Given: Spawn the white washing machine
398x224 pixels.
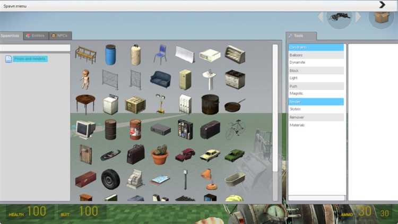Looking at the screenshot, I should 110,104.
